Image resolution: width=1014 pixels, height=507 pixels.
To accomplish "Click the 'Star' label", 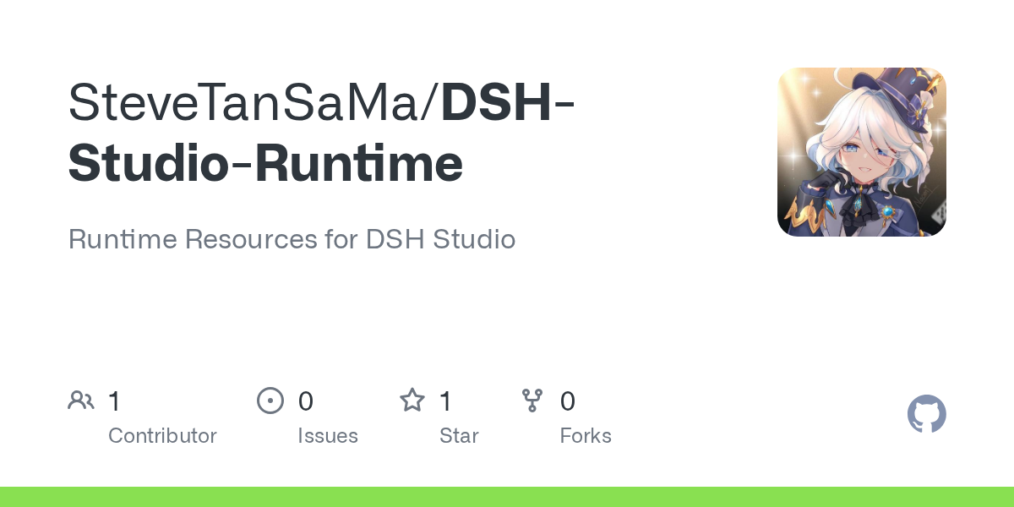I will coord(459,436).
